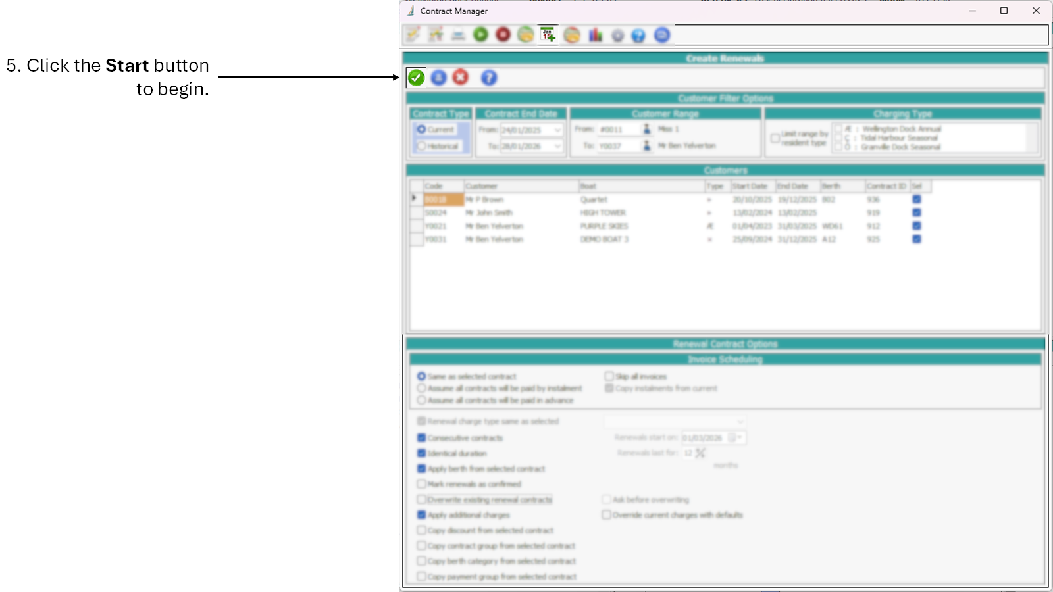Click the End Date column header

click(x=797, y=186)
